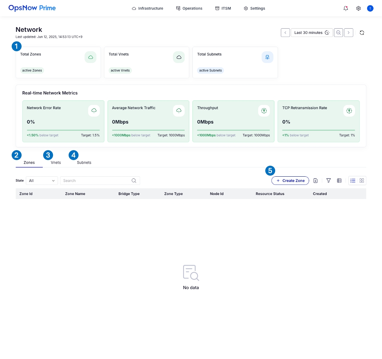Screen dimensions: 382x359
Task: Switch to grid card view layout
Action: (x=361, y=181)
